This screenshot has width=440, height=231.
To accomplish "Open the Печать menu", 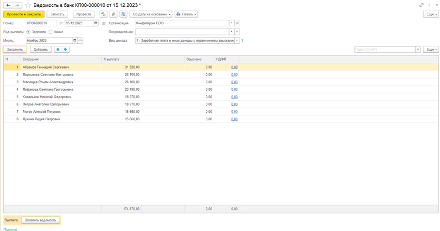I will pyautogui.click(x=186, y=14).
